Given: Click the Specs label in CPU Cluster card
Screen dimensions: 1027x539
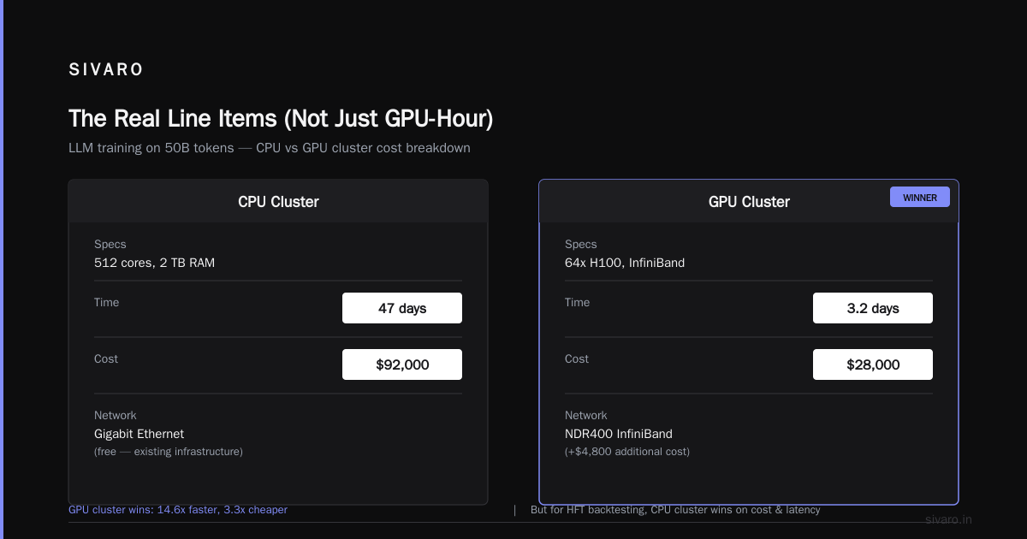Looking at the screenshot, I should pyautogui.click(x=110, y=245).
